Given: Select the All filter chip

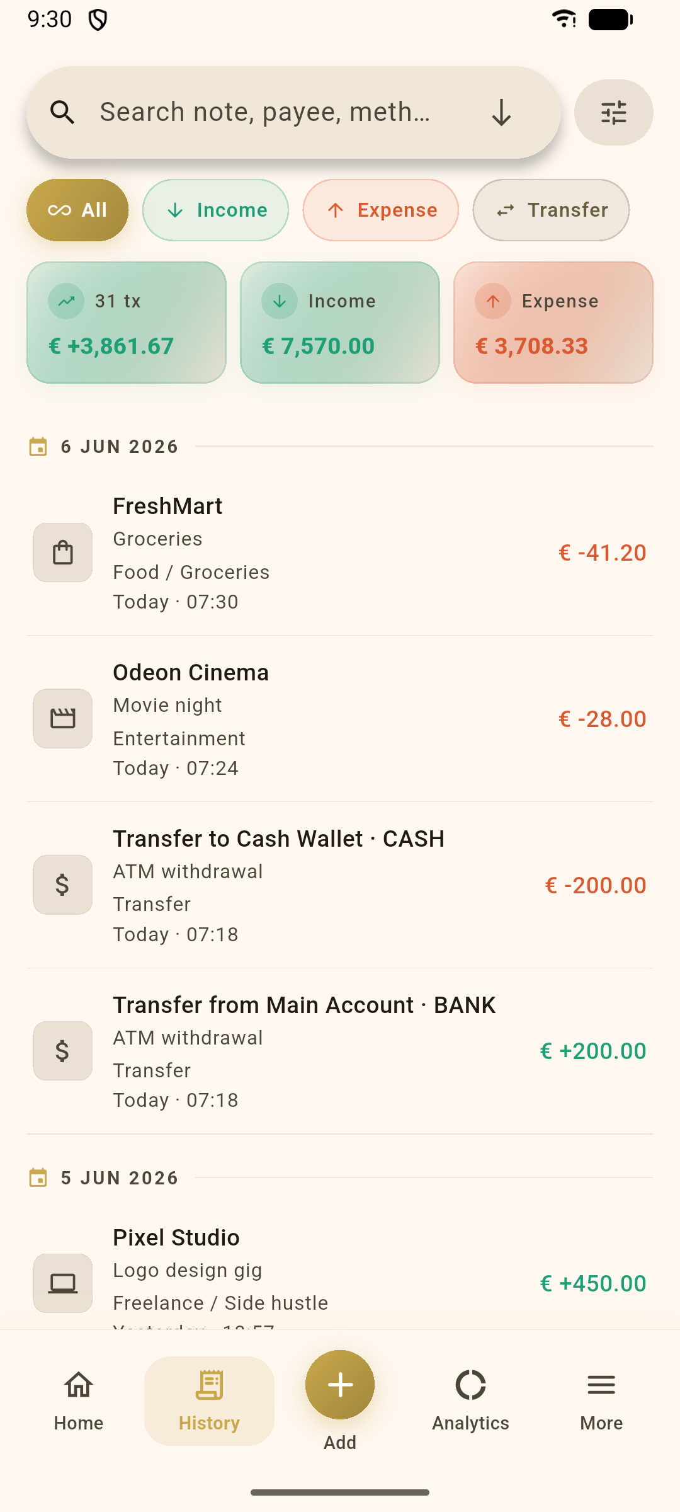Looking at the screenshot, I should pos(77,210).
